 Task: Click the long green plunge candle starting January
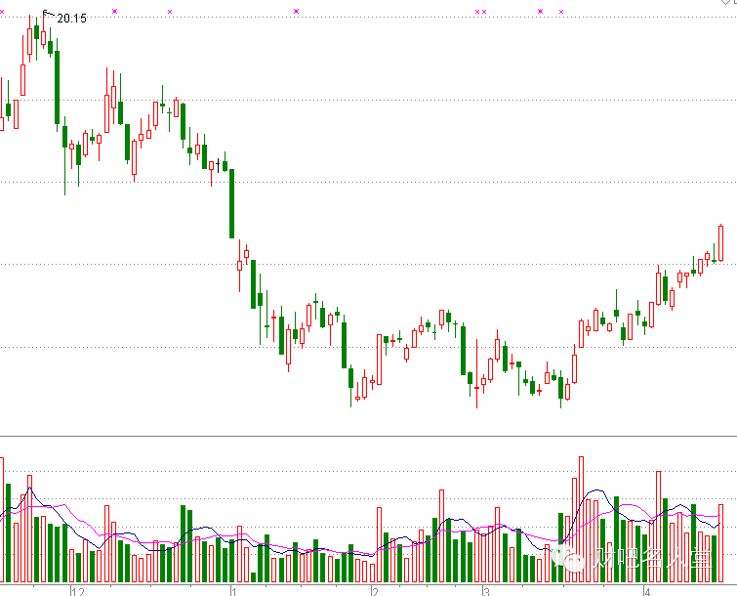(x=231, y=203)
